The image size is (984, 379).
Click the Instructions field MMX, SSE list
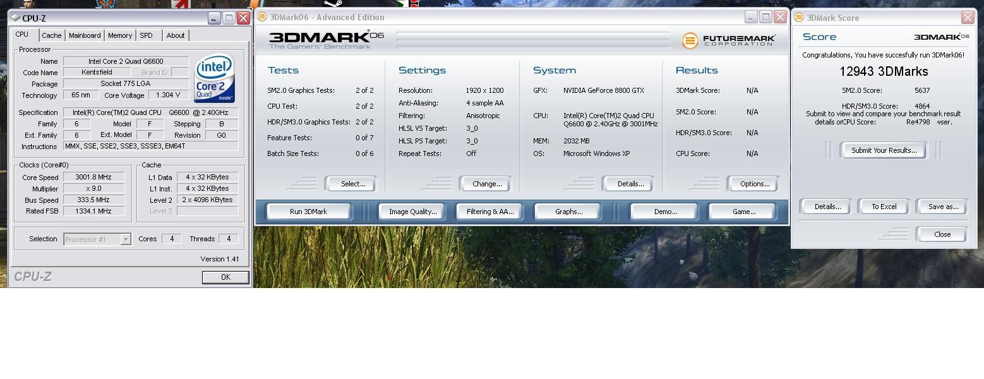pos(150,146)
